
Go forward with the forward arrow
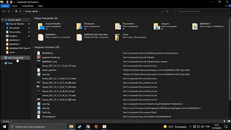pos(9,11)
